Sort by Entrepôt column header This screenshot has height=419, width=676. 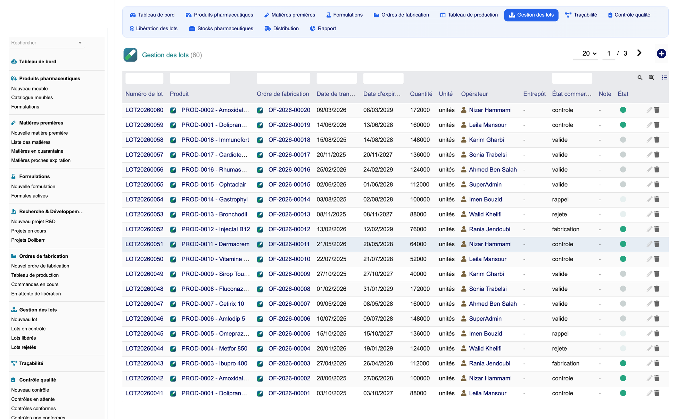click(534, 94)
